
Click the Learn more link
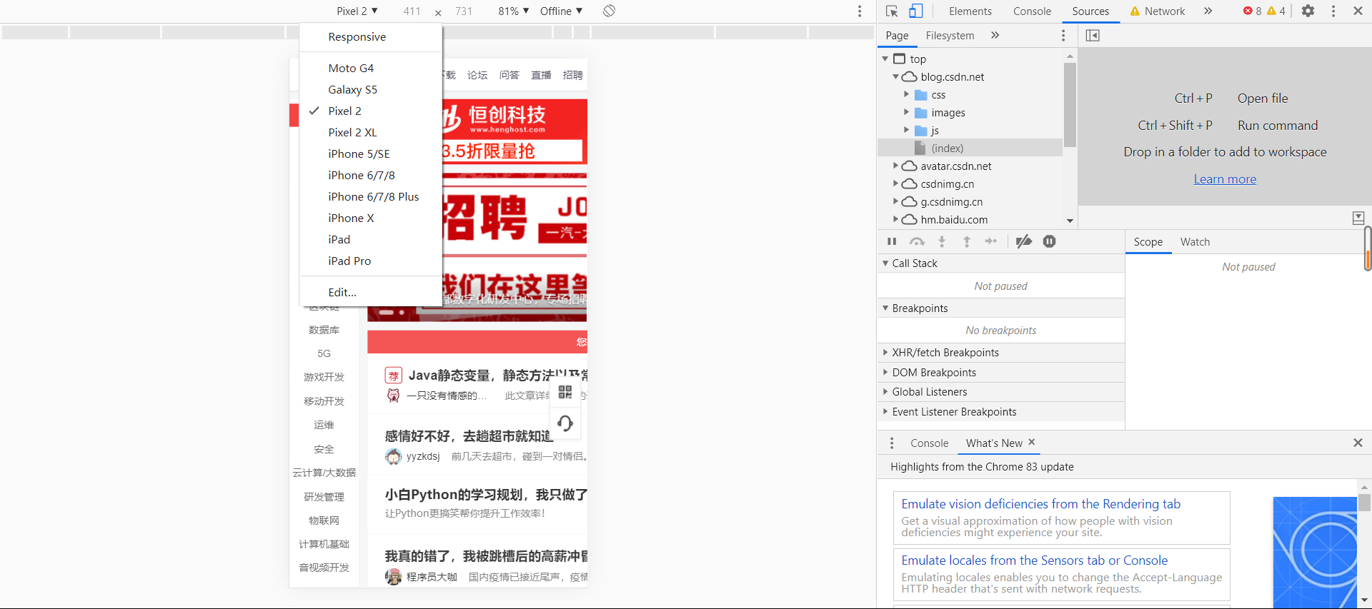tap(1225, 179)
